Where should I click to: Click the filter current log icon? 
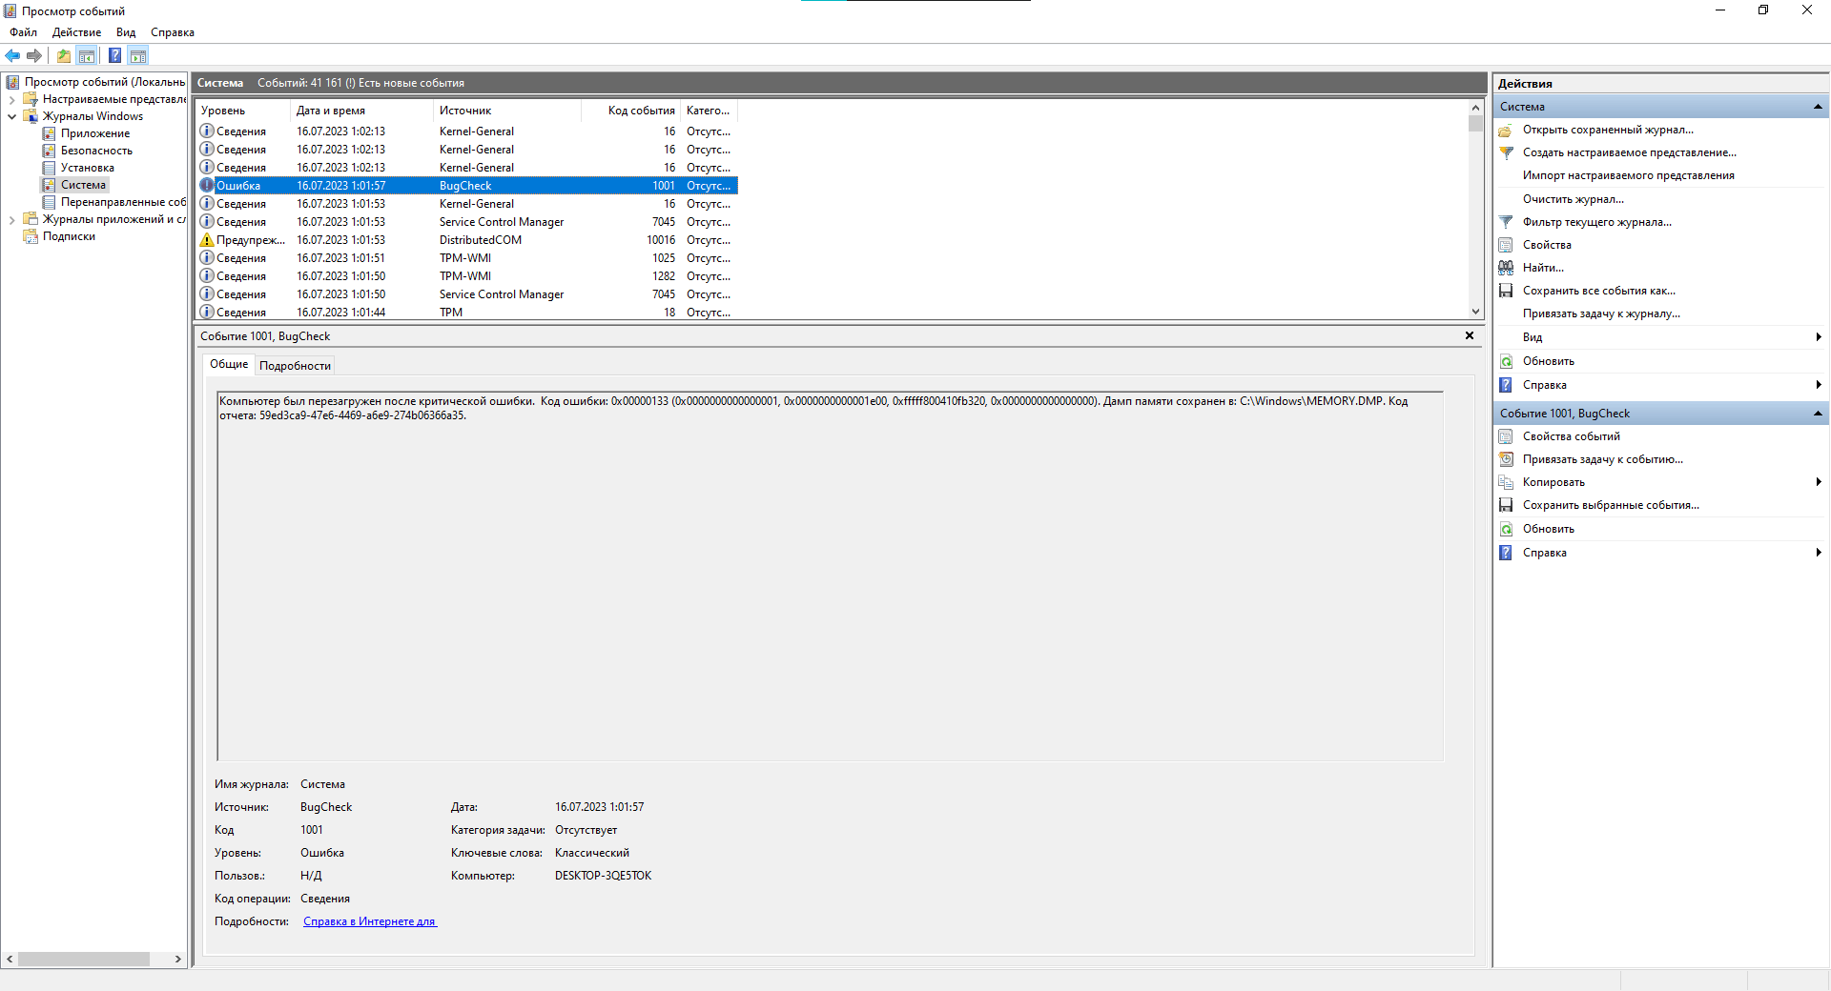[x=1506, y=223]
